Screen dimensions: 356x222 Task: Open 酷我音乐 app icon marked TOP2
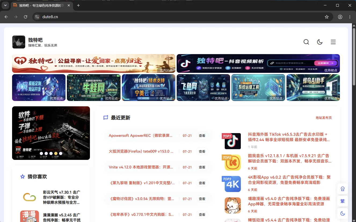click(x=233, y=163)
